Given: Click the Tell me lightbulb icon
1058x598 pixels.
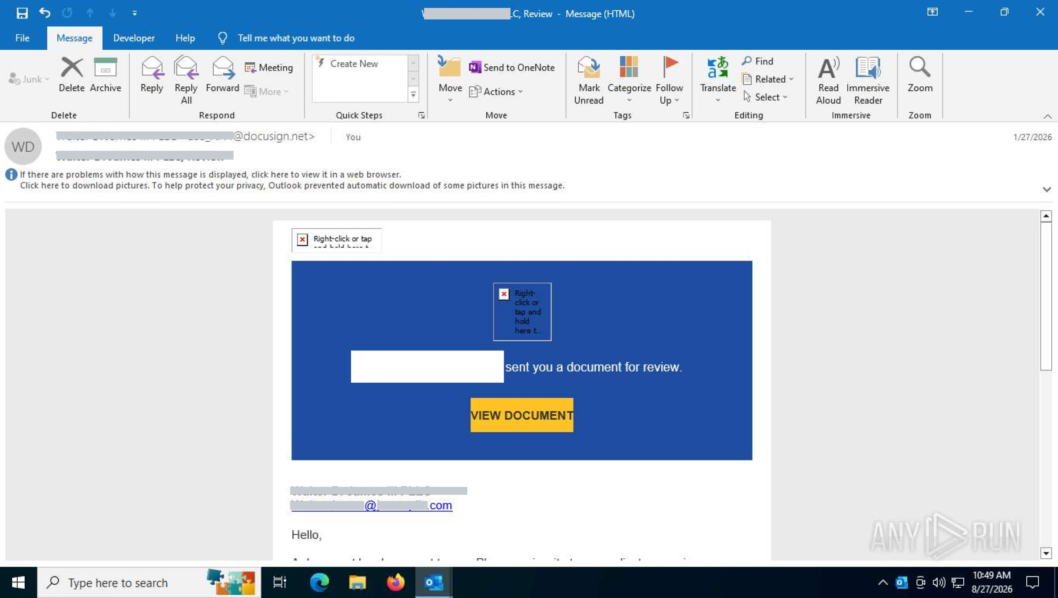Looking at the screenshot, I should coord(223,38).
